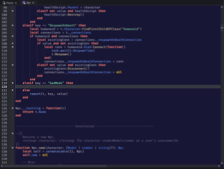Image resolution: width=224 pixels, height=169 pixels.
Task: Click return t.Name on line 127
Action: (34, 112)
